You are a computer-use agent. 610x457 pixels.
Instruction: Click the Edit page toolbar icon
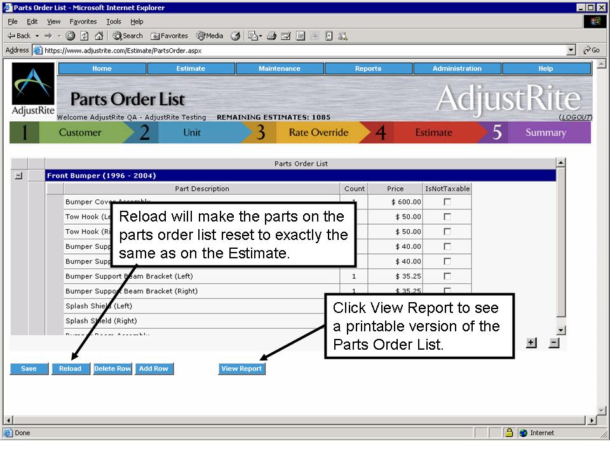(x=286, y=36)
